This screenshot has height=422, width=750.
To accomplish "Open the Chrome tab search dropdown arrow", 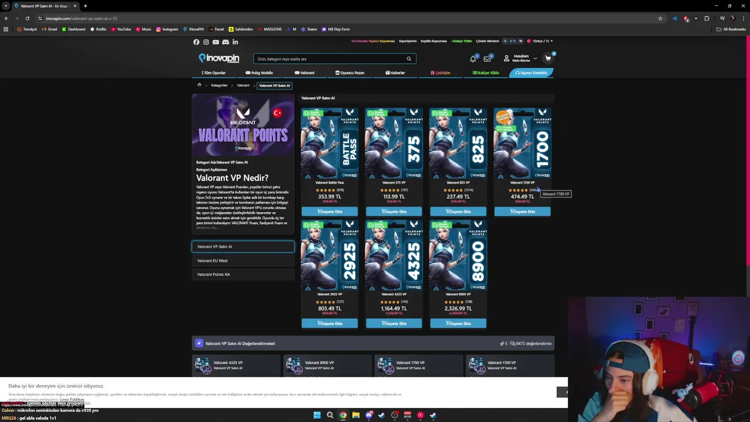I will point(5,6).
